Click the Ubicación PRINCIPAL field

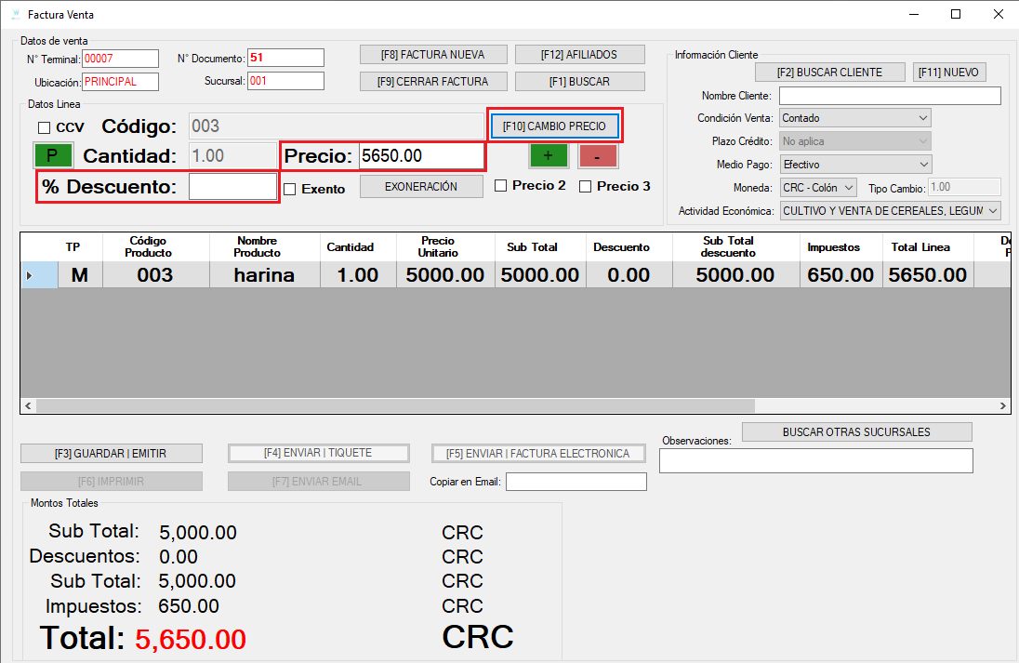coord(120,82)
